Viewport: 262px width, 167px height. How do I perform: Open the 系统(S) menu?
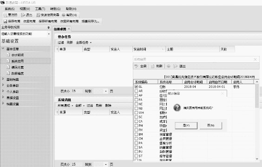click(x=10, y=9)
